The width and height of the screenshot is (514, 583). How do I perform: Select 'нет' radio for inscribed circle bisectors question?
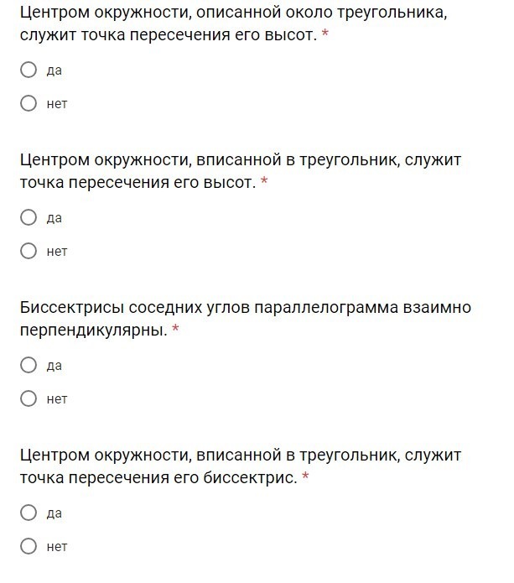click(x=29, y=547)
